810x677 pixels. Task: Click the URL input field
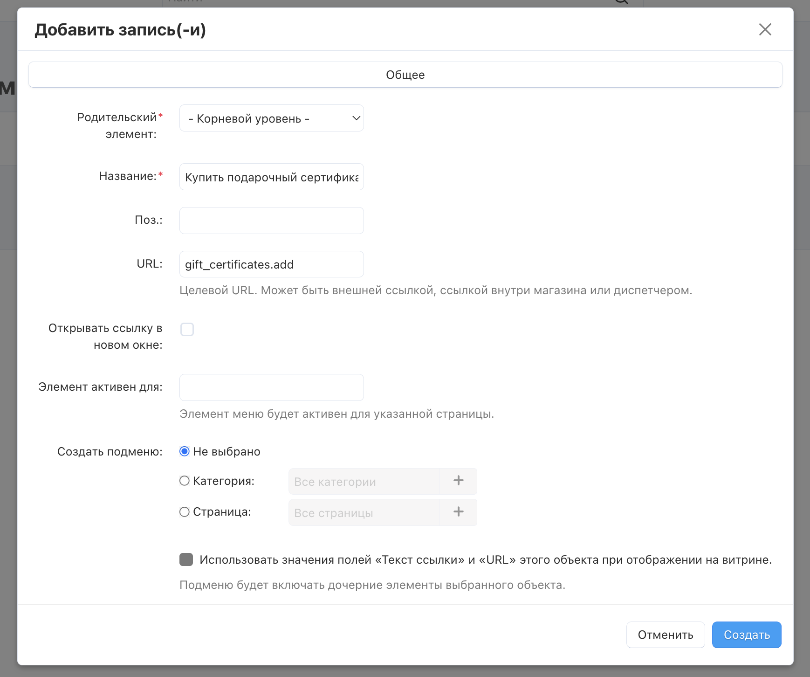[271, 264]
